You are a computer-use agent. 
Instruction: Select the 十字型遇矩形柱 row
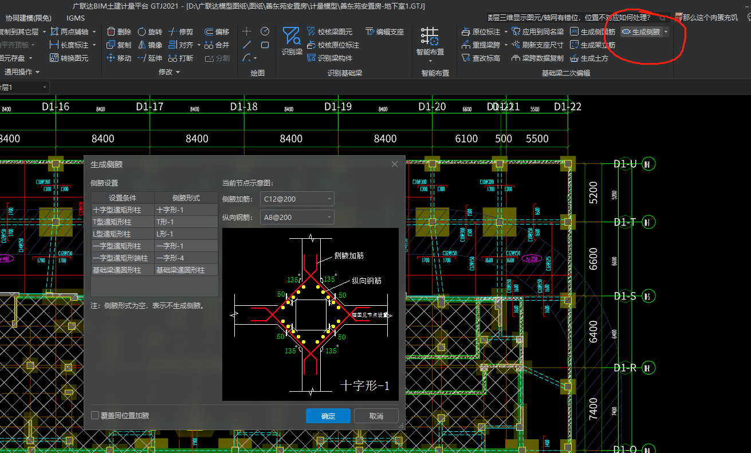coord(154,210)
